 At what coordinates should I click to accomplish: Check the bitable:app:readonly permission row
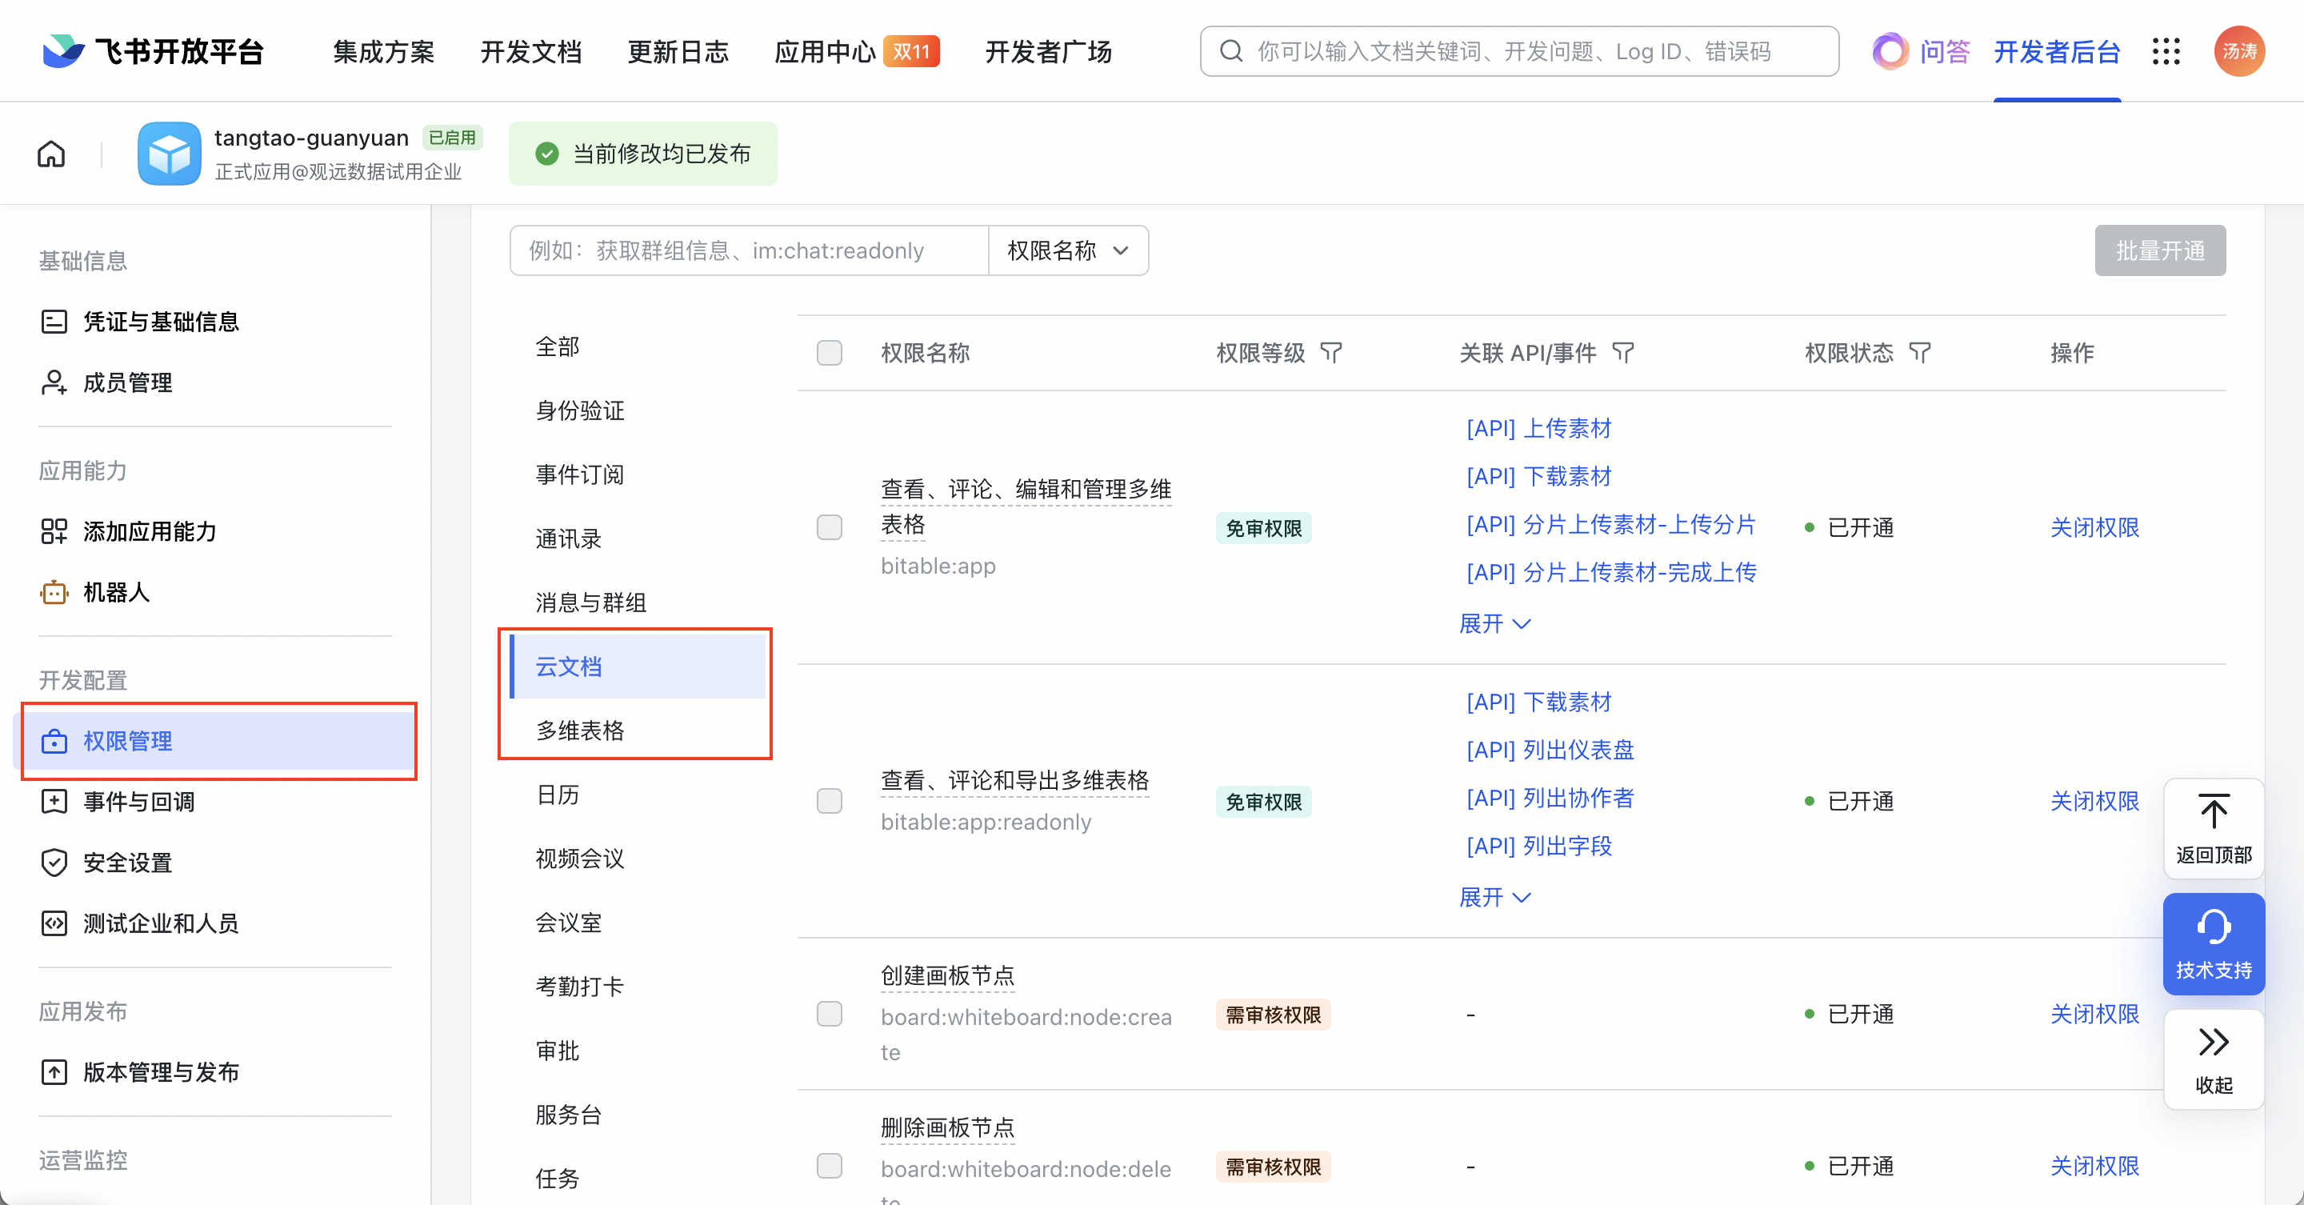pos(829,801)
